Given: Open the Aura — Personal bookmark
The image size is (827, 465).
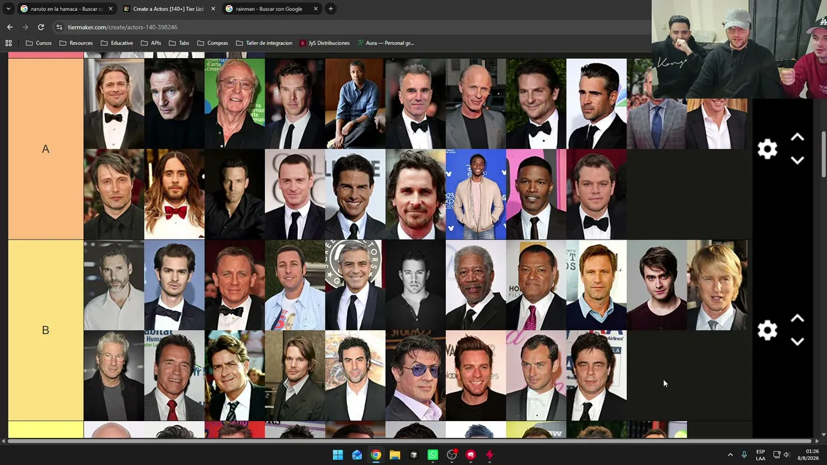Looking at the screenshot, I should point(386,43).
